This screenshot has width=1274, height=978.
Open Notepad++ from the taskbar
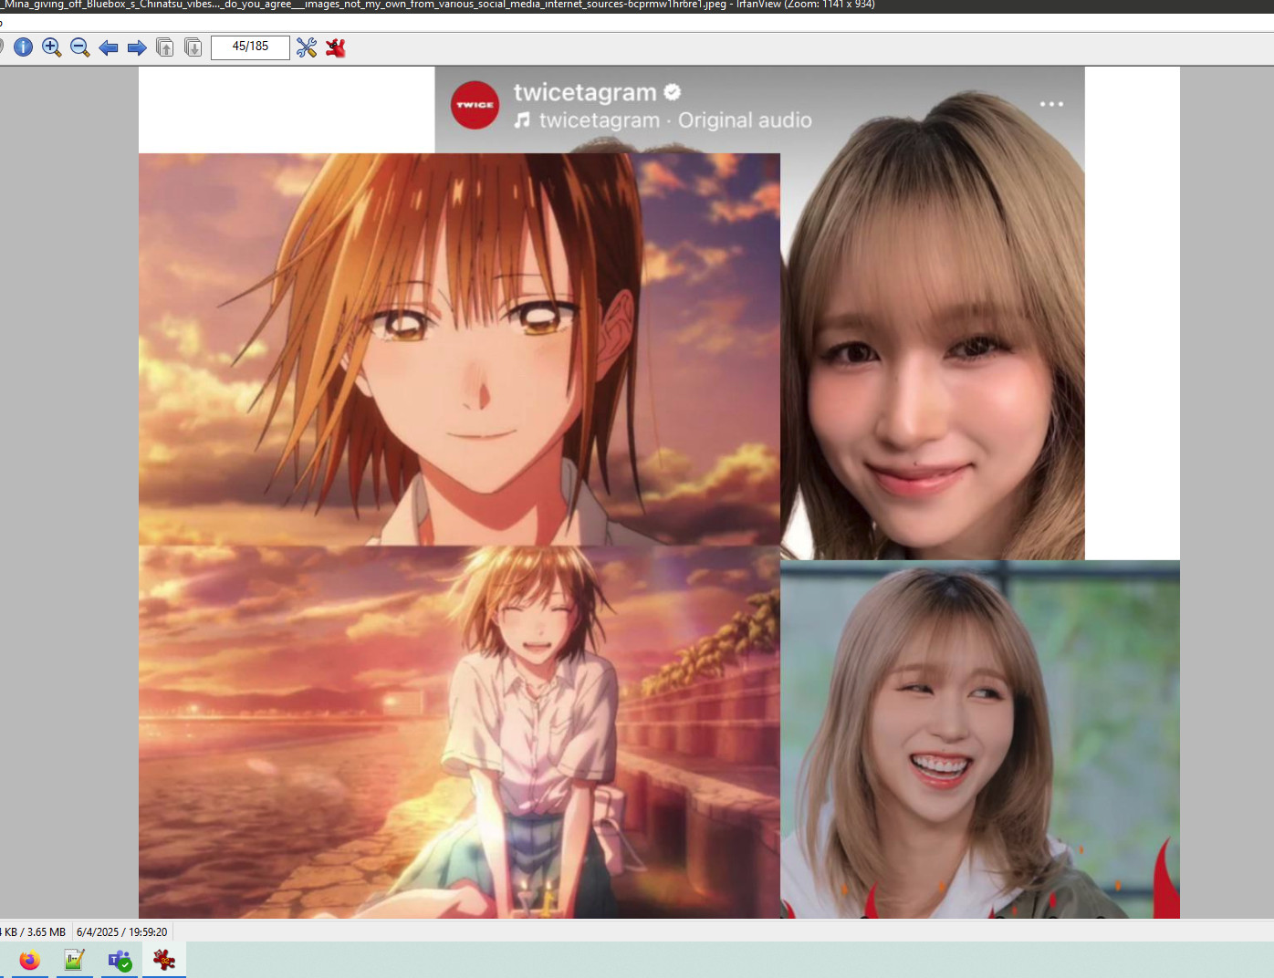75,960
